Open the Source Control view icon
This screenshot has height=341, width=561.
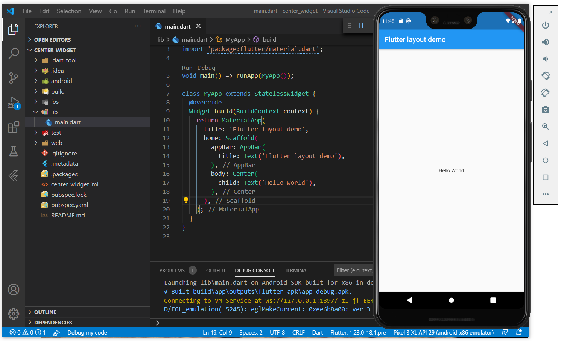(14, 78)
